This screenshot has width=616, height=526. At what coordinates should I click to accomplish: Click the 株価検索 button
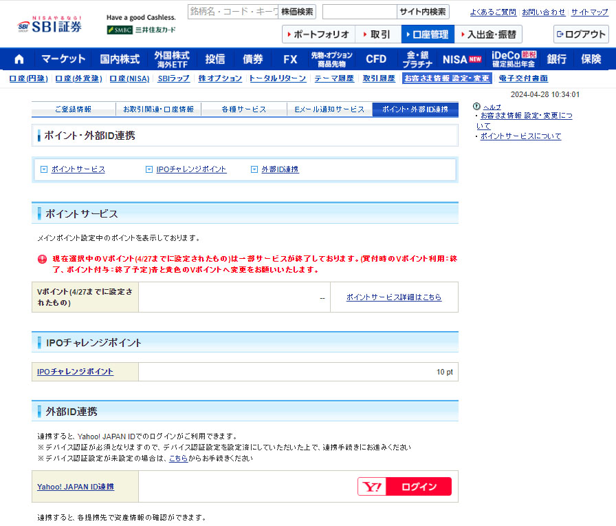[297, 12]
